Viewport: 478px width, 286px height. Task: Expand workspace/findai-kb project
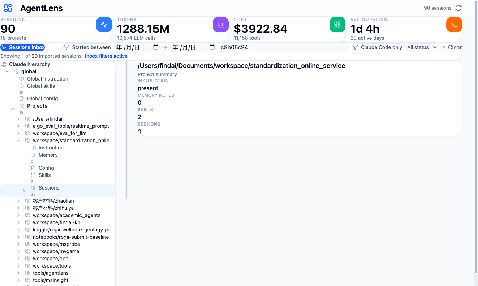point(18,222)
